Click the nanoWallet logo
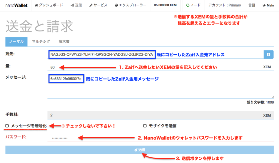The height and width of the screenshot is (163, 279). click(16, 5)
